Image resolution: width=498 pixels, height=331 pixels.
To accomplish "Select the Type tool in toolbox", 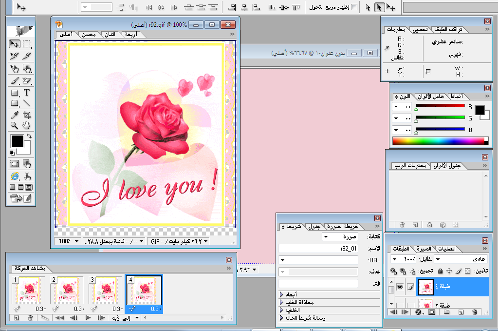I will click(27, 92).
